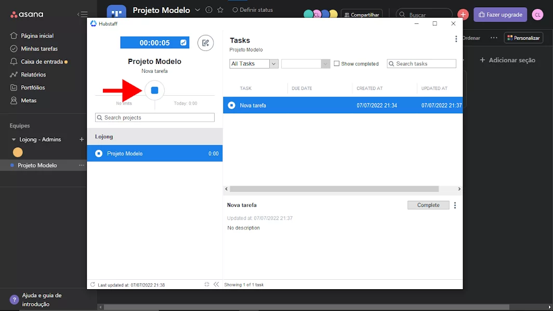Click the task list horizontal scrollbar left arrow

227,189
